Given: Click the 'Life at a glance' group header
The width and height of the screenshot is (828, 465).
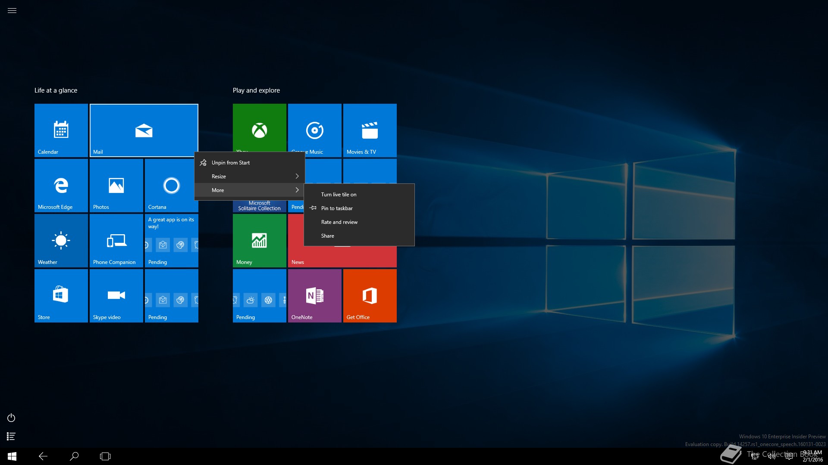Looking at the screenshot, I should [x=56, y=90].
